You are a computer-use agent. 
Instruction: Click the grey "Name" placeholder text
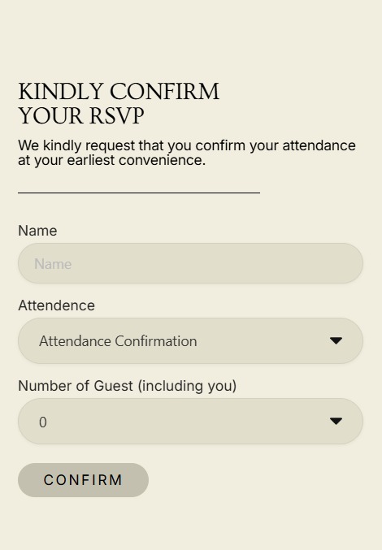tap(53, 264)
